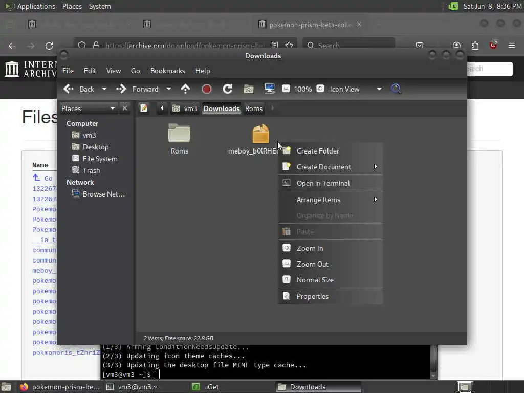Open the Places menu in top panel
This screenshot has height=393, width=524.
tap(72, 6)
